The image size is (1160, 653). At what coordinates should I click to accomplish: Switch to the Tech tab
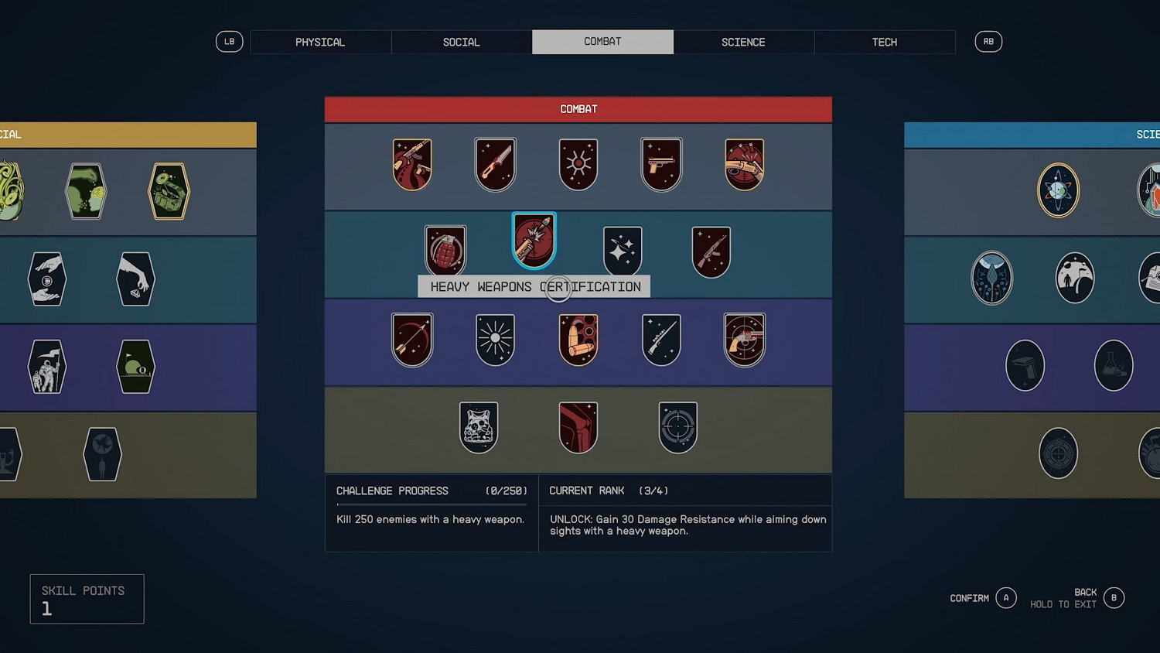click(885, 42)
